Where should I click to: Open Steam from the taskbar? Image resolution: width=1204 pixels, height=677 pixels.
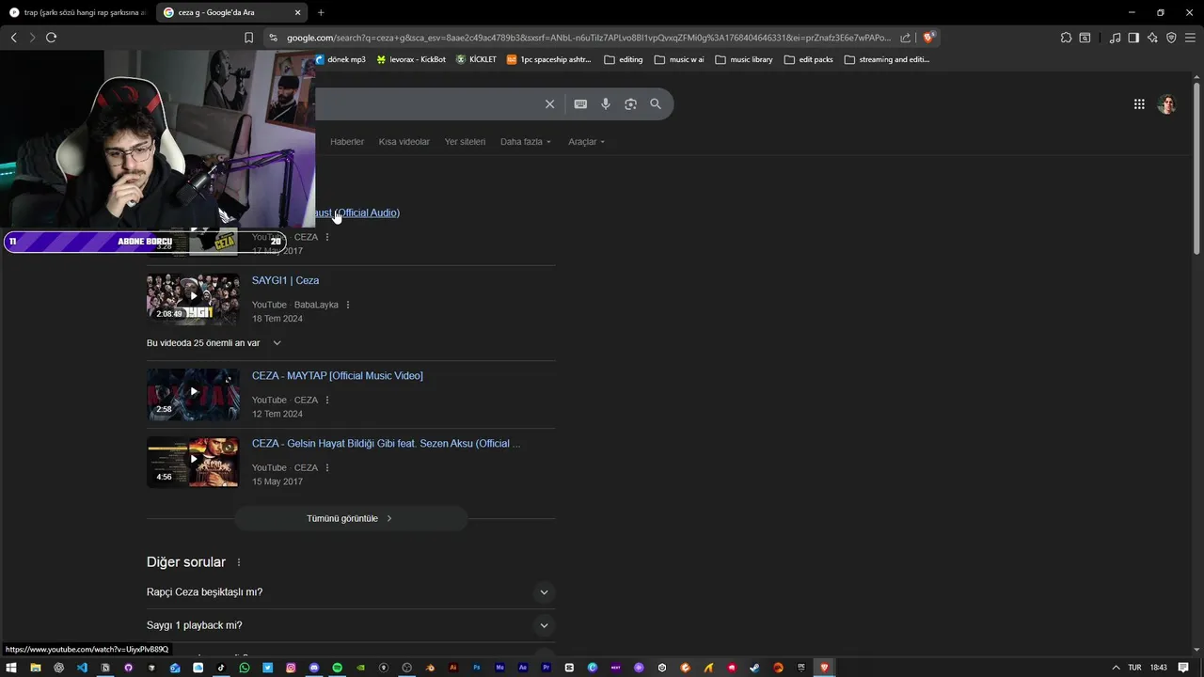click(x=754, y=668)
